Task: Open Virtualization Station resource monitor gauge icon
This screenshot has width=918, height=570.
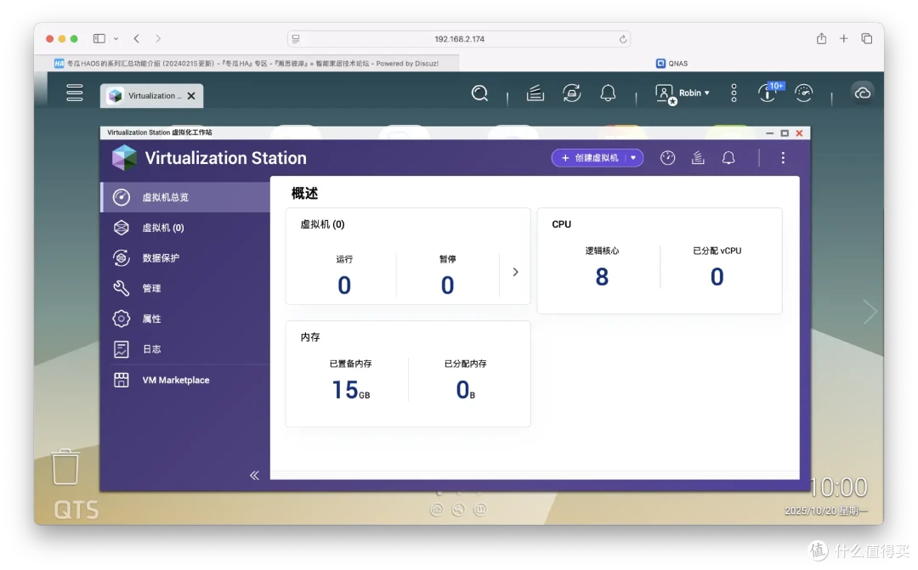Action: tap(667, 158)
